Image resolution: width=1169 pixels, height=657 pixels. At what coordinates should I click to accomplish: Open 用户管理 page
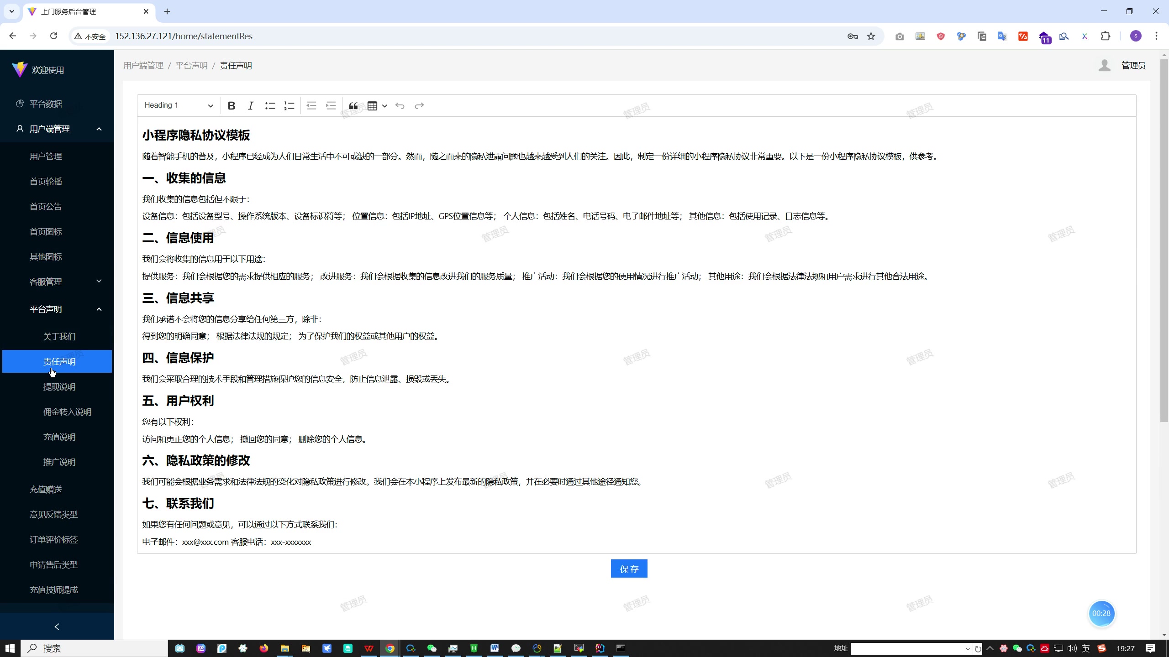tap(57, 156)
